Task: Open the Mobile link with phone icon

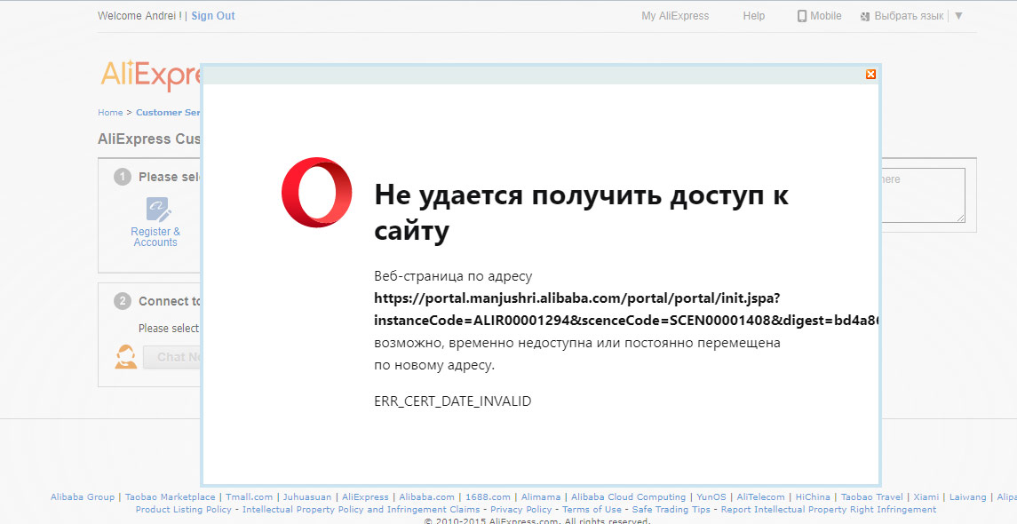Action: click(819, 16)
